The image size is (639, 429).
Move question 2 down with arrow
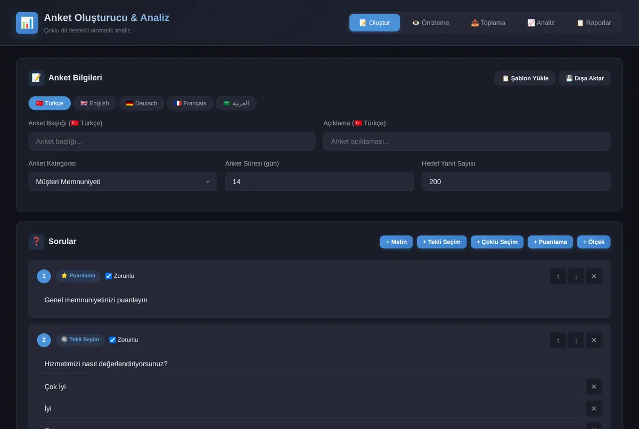(576, 340)
